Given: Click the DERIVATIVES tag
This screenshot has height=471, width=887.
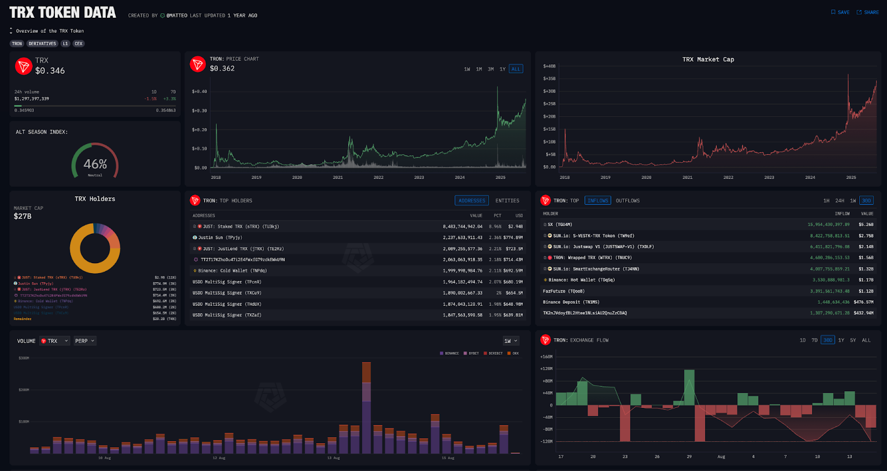Looking at the screenshot, I should (x=42, y=44).
